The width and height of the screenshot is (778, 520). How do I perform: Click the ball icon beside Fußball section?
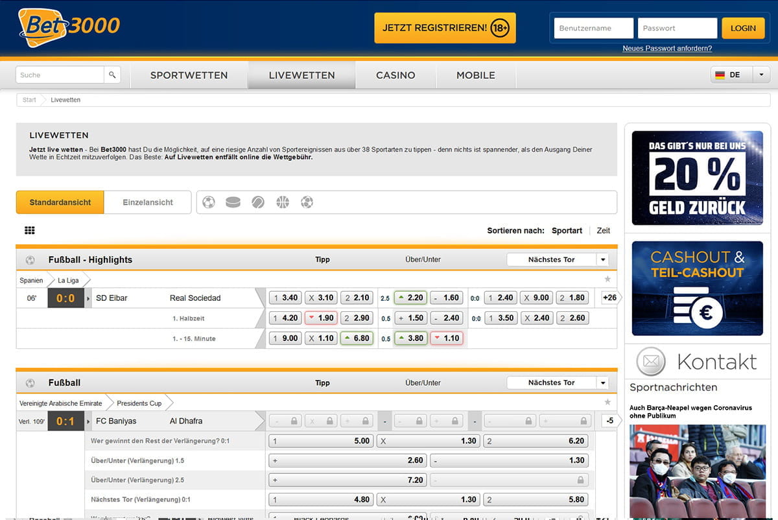[30, 383]
